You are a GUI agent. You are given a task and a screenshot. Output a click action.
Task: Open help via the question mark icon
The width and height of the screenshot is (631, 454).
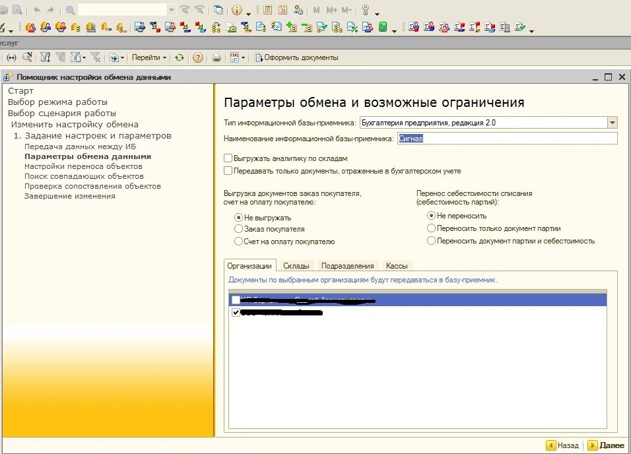[x=198, y=57]
